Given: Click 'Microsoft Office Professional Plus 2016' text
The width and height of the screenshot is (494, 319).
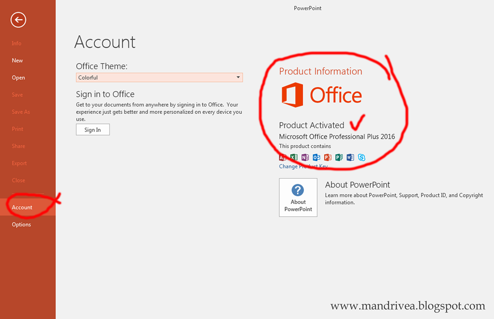Looking at the screenshot, I should click(x=337, y=136).
